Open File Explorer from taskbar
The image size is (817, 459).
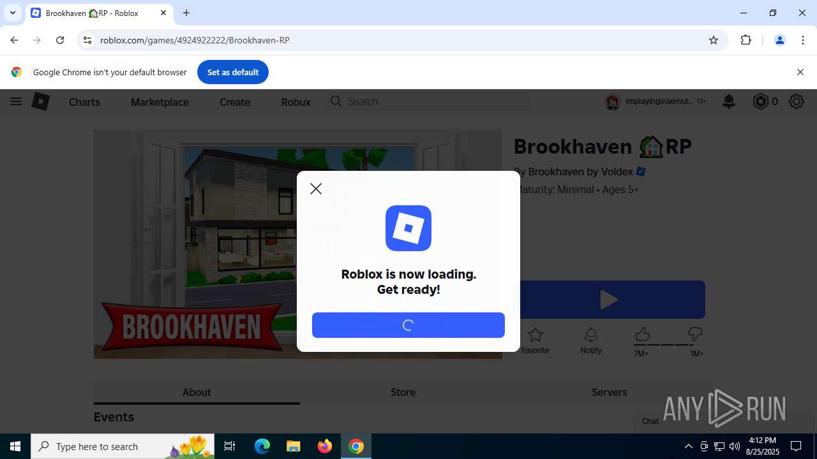pyautogui.click(x=293, y=446)
